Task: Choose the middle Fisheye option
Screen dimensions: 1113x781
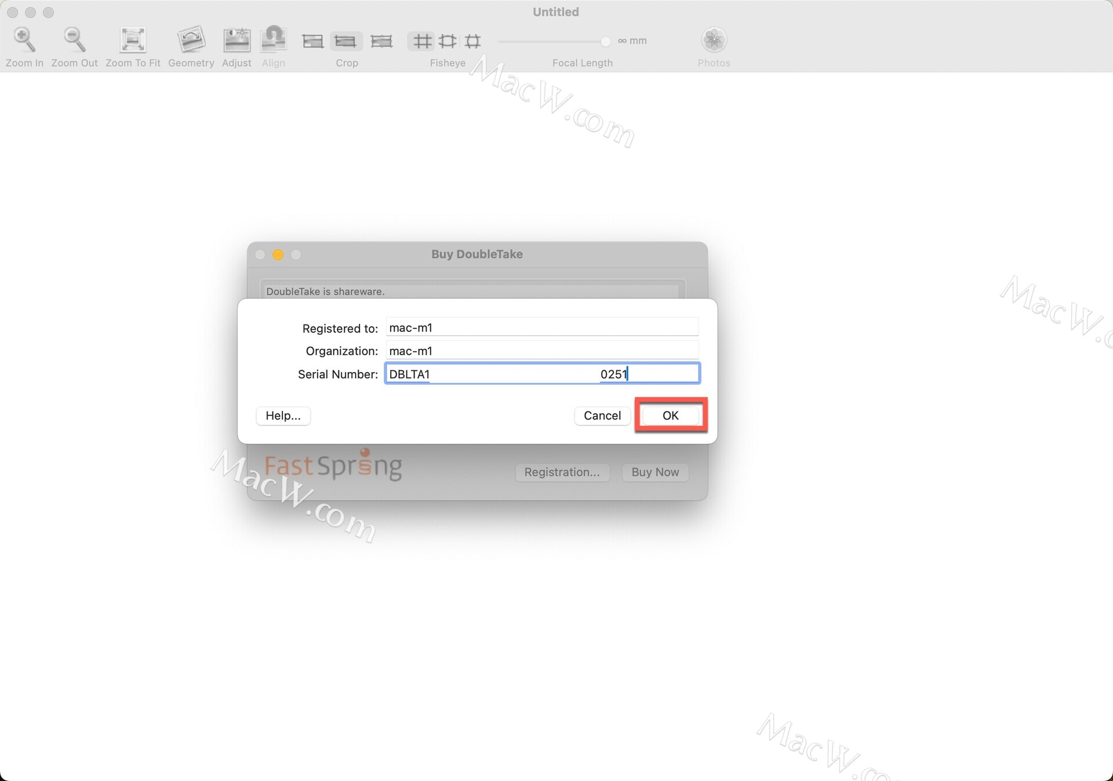Action: click(448, 41)
